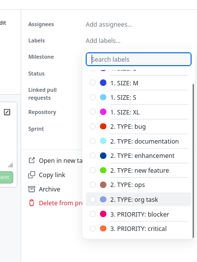197x262 pixels.
Task: Click the Archive box icon
Action: pyautogui.click(x=32, y=189)
